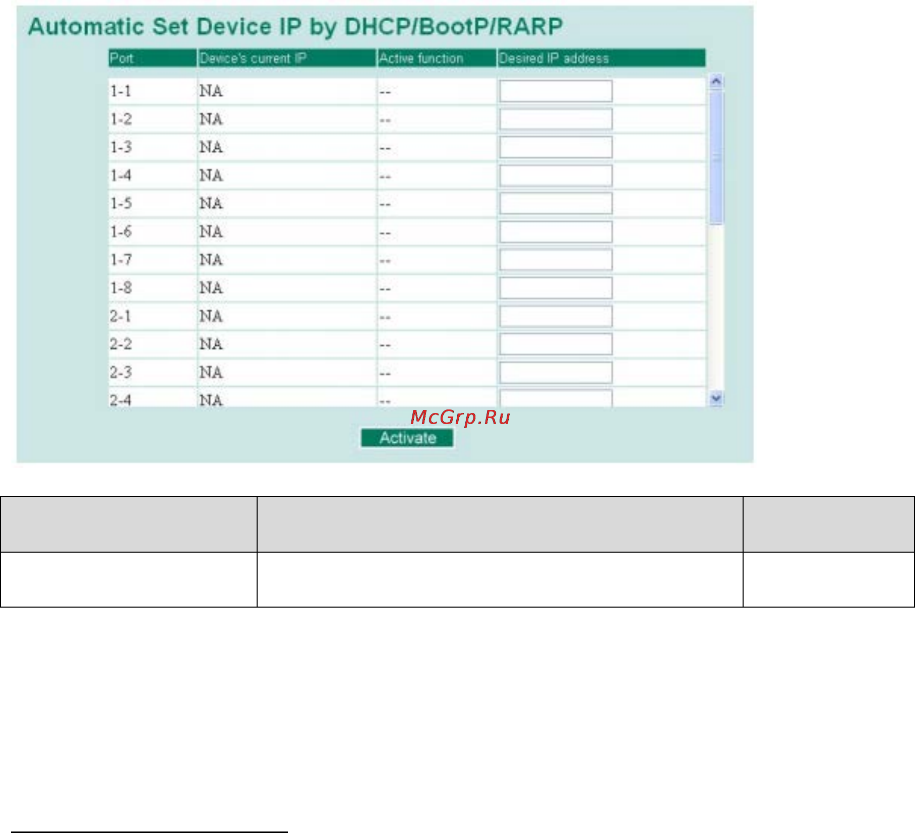
Task: Focus Desired IP address field for port 1-5
Action: 556,204
